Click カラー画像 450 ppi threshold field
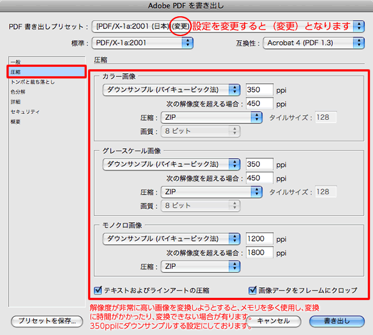Image resolution: width=373 pixels, height=335 pixels. 259,104
